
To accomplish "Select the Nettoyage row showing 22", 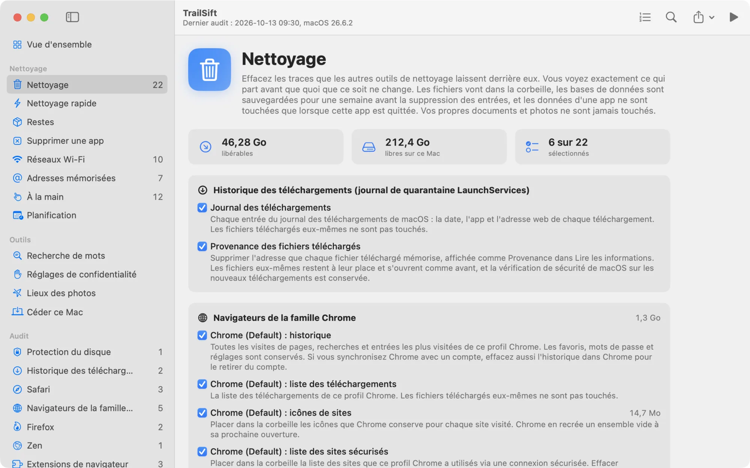I will [x=87, y=85].
